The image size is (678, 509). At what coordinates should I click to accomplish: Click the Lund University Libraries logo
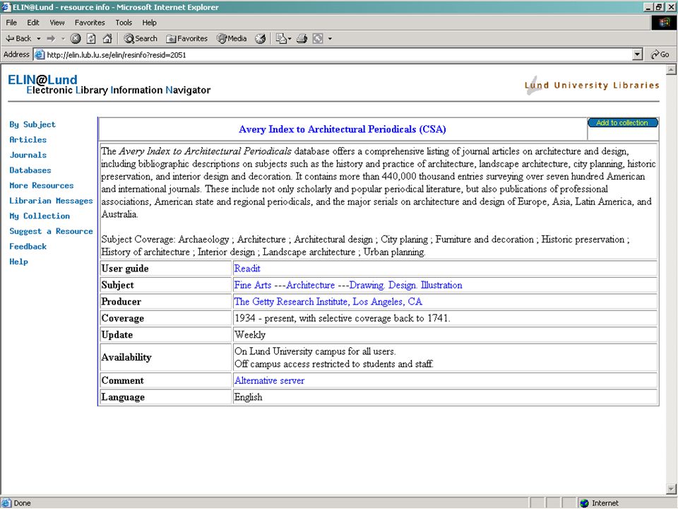tap(592, 85)
